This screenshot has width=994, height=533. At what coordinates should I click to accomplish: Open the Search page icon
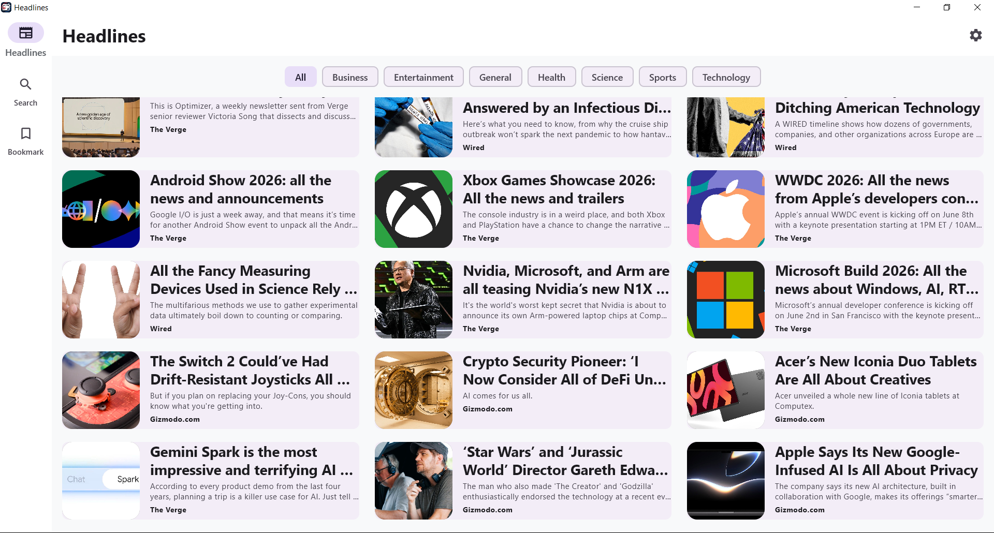click(x=25, y=84)
